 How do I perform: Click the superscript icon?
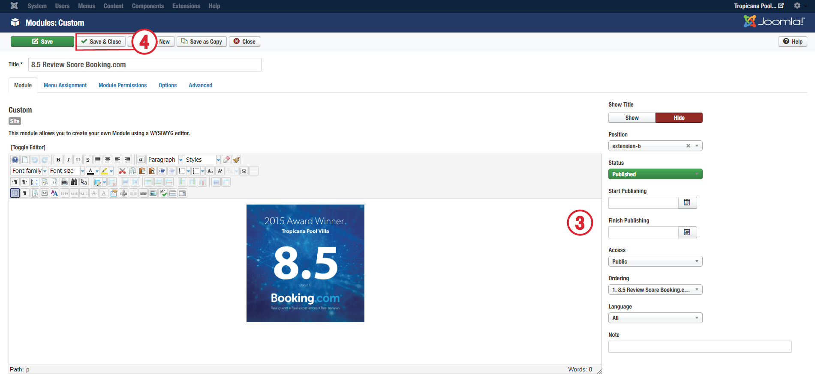pos(220,171)
